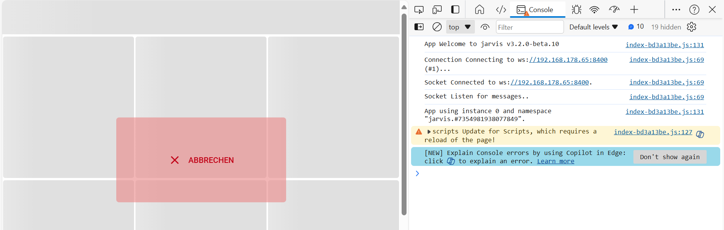The image size is (724, 230).
Task: Click the console Filter input field
Action: (x=529, y=27)
